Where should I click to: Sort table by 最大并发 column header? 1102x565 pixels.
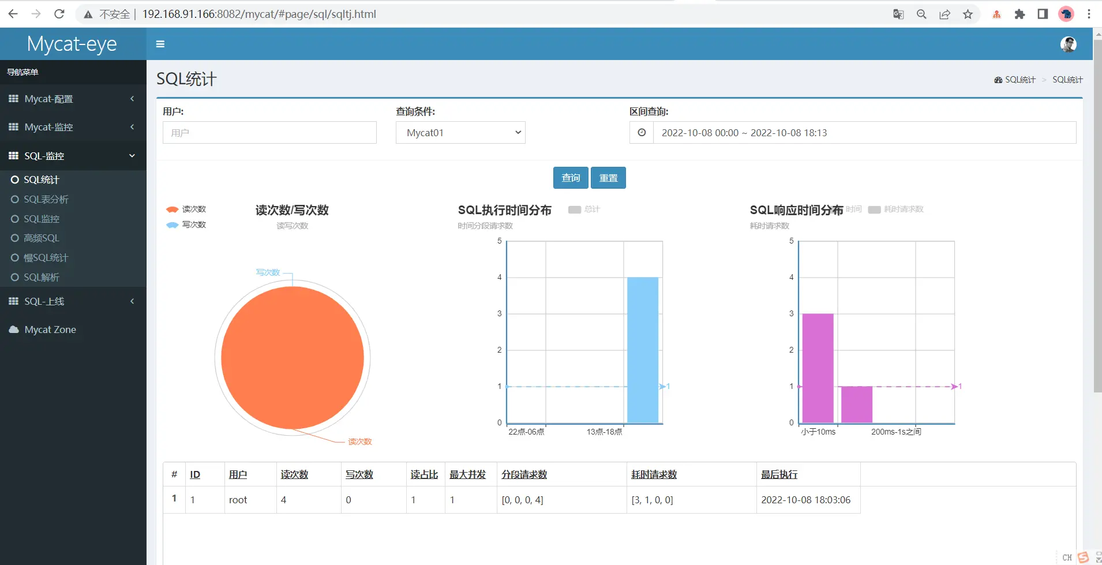468,474
